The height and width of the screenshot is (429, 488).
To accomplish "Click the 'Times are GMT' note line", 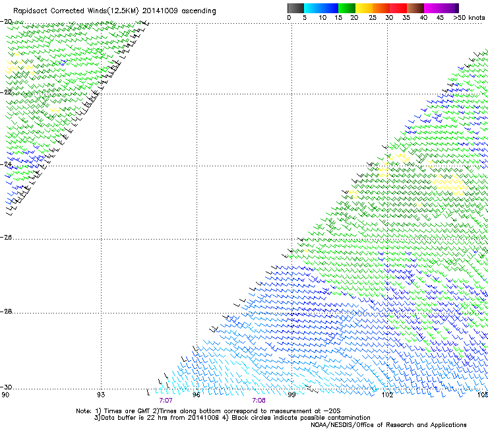I will (208, 411).
